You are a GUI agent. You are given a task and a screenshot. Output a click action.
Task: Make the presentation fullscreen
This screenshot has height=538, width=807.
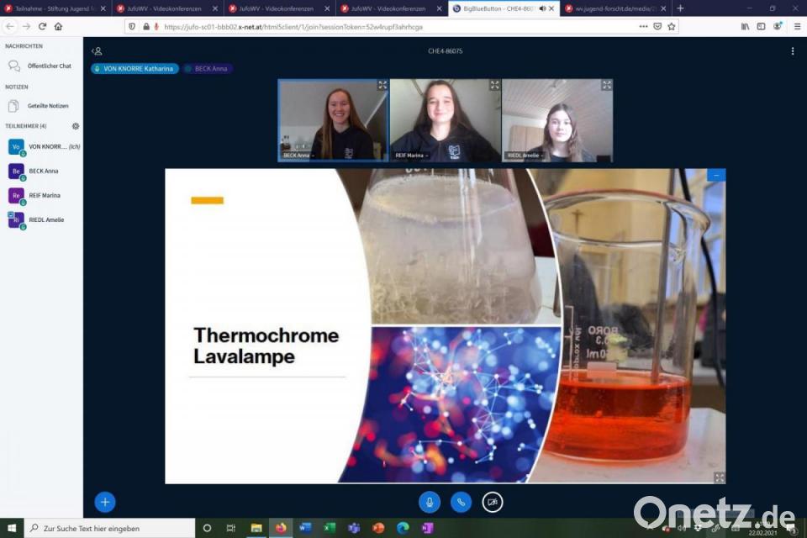click(x=719, y=477)
